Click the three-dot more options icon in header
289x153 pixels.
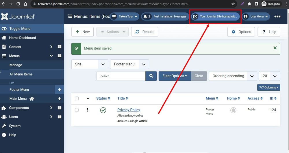(277, 16)
